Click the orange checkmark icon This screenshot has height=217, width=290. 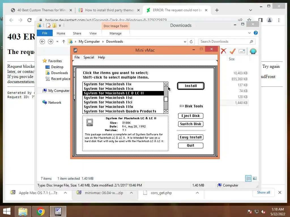pyautogui.click(x=233, y=51)
